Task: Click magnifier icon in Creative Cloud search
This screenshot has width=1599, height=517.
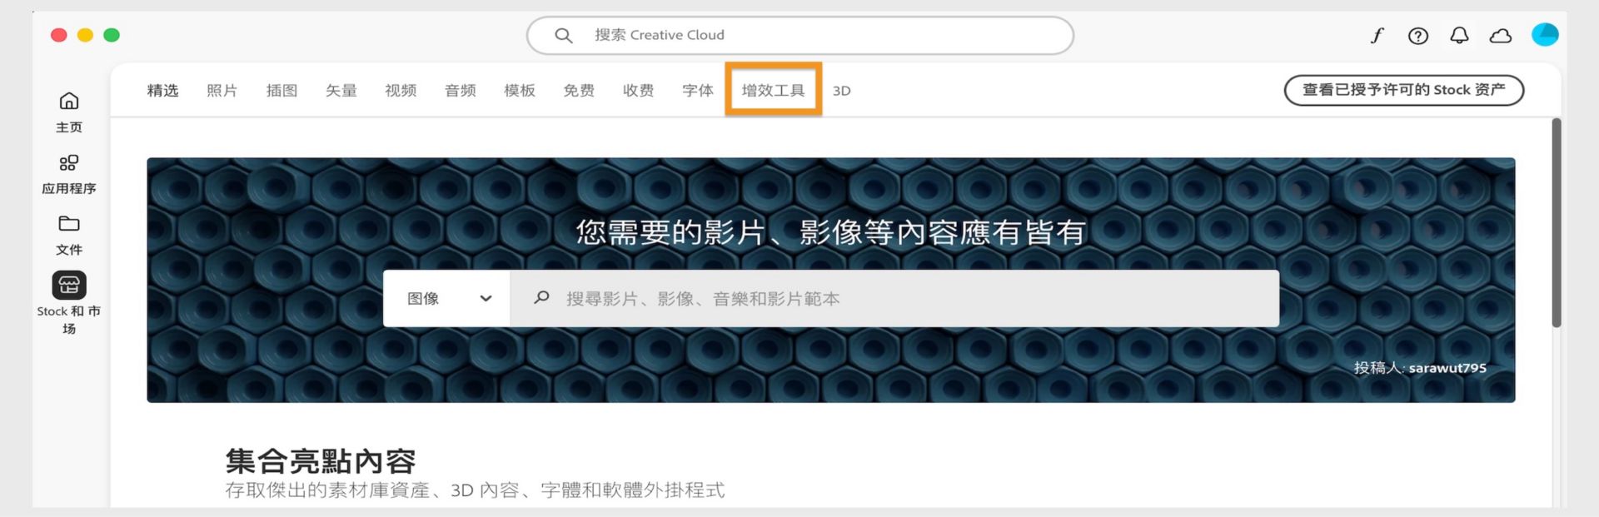Action: [564, 35]
